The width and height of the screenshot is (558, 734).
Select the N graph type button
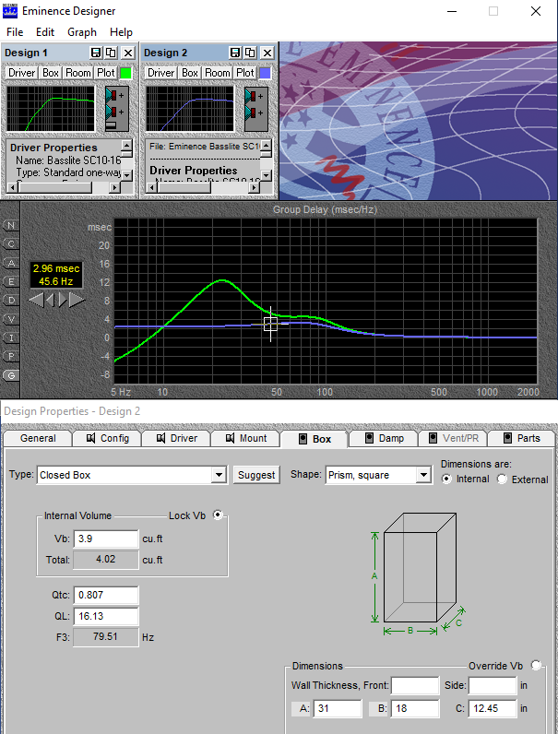(x=11, y=226)
